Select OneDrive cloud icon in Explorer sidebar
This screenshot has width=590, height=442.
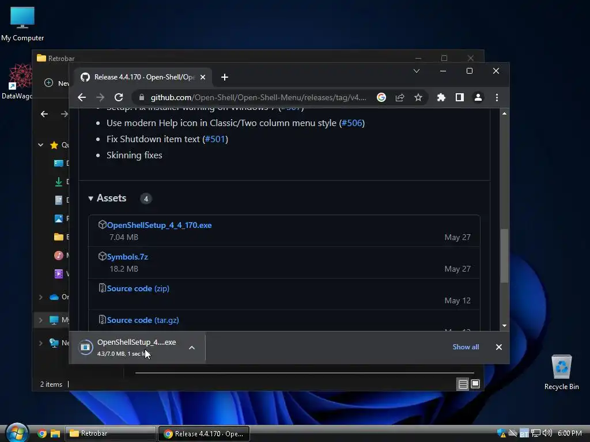click(54, 298)
